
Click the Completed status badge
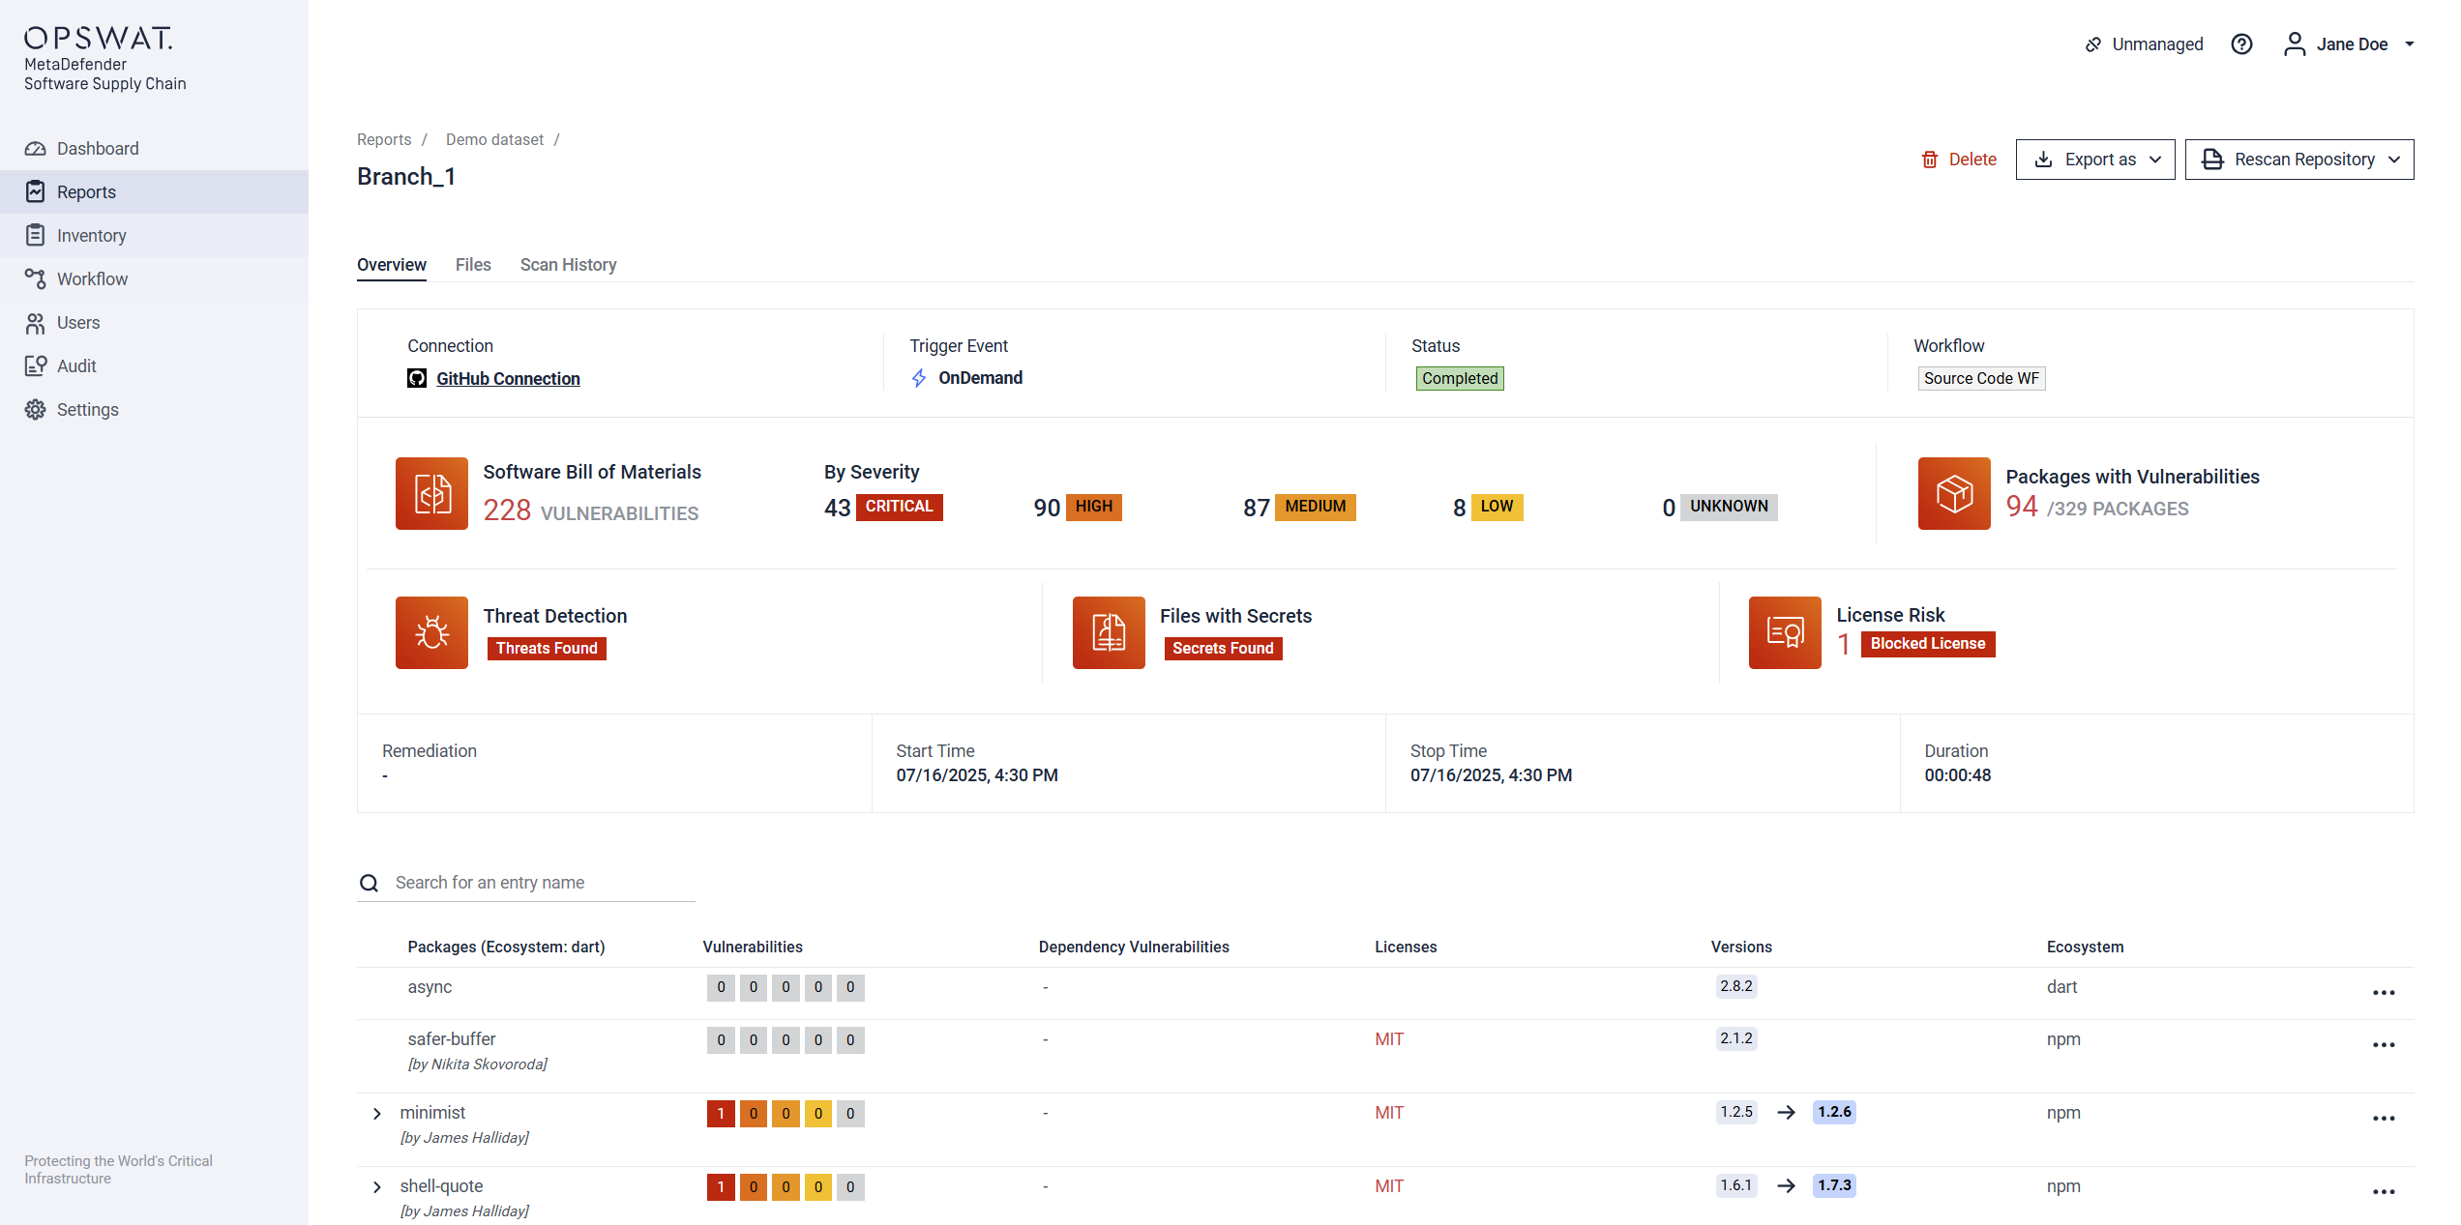pos(1460,379)
